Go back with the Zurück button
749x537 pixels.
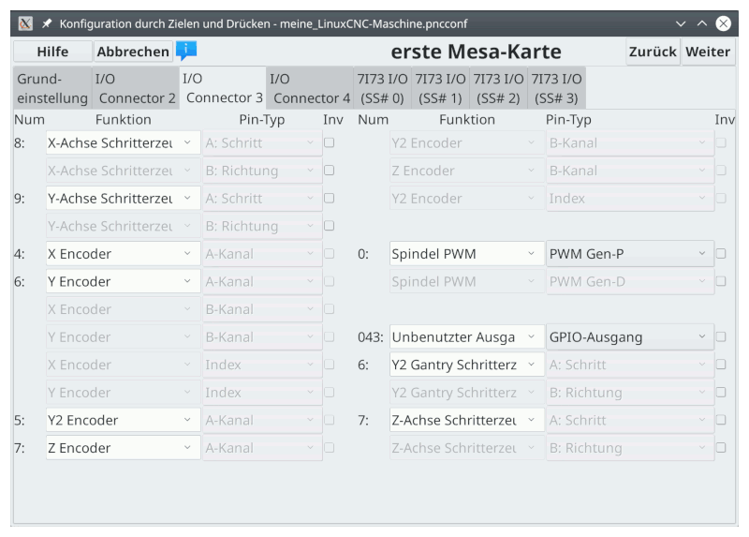click(x=653, y=52)
